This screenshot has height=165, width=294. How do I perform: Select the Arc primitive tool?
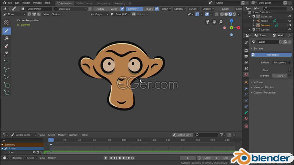point(7,70)
